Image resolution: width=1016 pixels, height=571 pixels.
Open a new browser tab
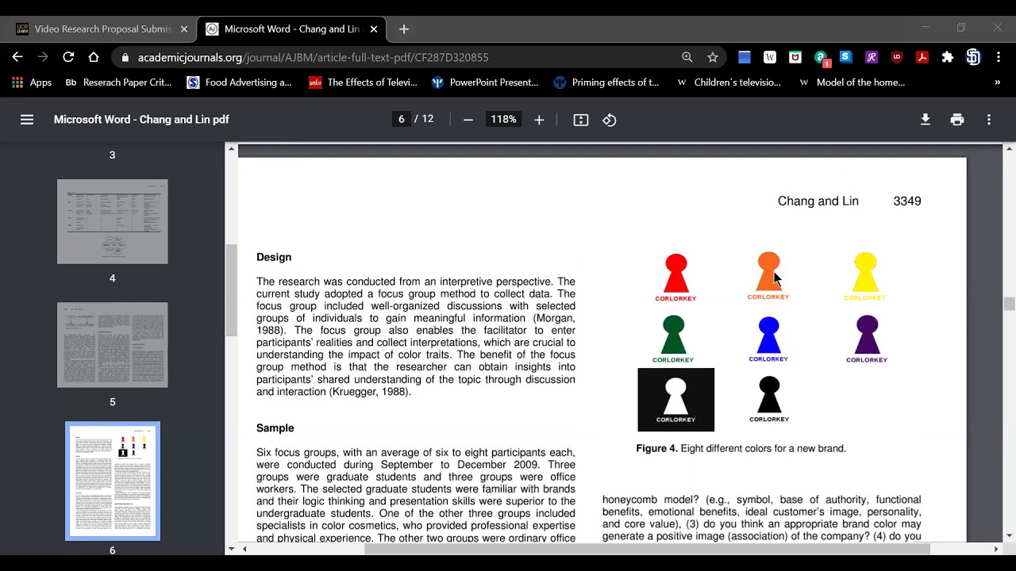[x=404, y=29]
